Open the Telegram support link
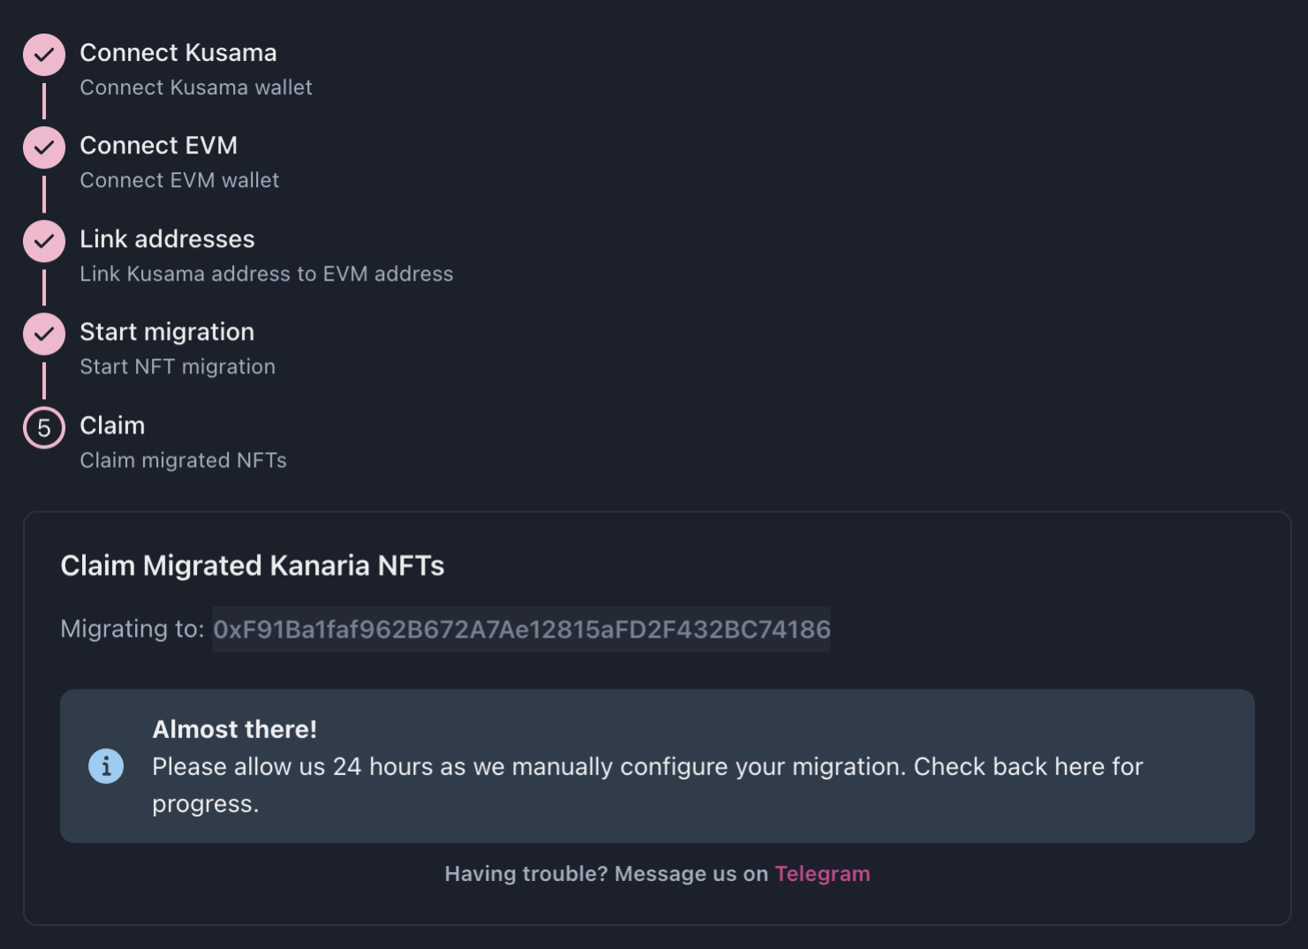The width and height of the screenshot is (1308, 949). (822, 873)
